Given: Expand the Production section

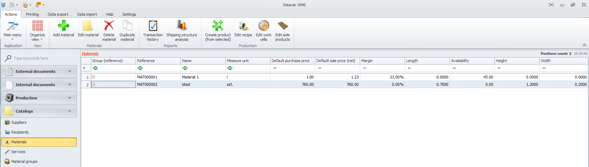Looking at the screenshot, I should tap(39, 98).
